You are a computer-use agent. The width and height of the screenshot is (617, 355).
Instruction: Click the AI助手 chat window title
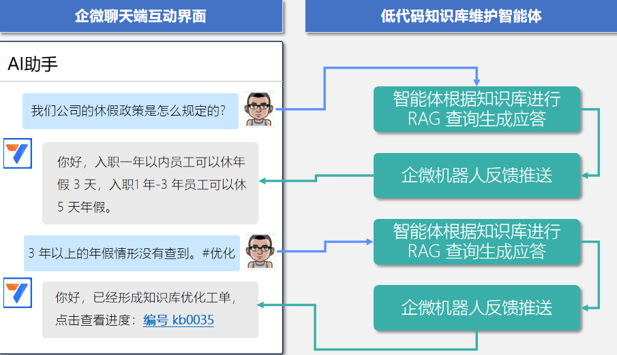pos(33,64)
